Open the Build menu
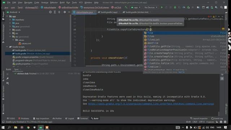 pyautogui.click(x=62, y=3)
